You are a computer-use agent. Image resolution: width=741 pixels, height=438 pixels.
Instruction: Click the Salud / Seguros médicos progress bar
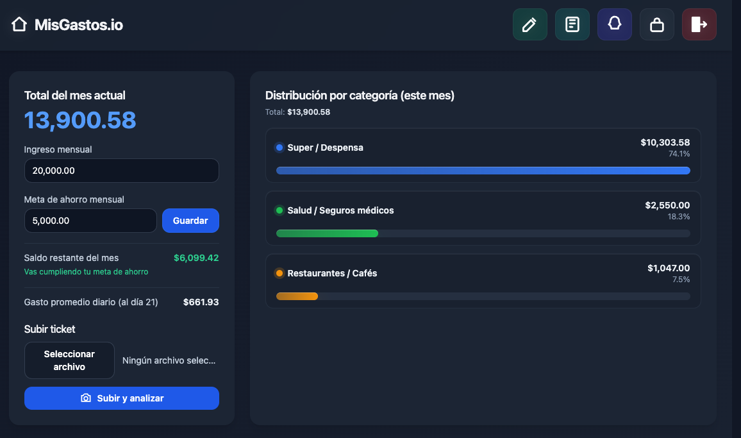tap(483, 233)
